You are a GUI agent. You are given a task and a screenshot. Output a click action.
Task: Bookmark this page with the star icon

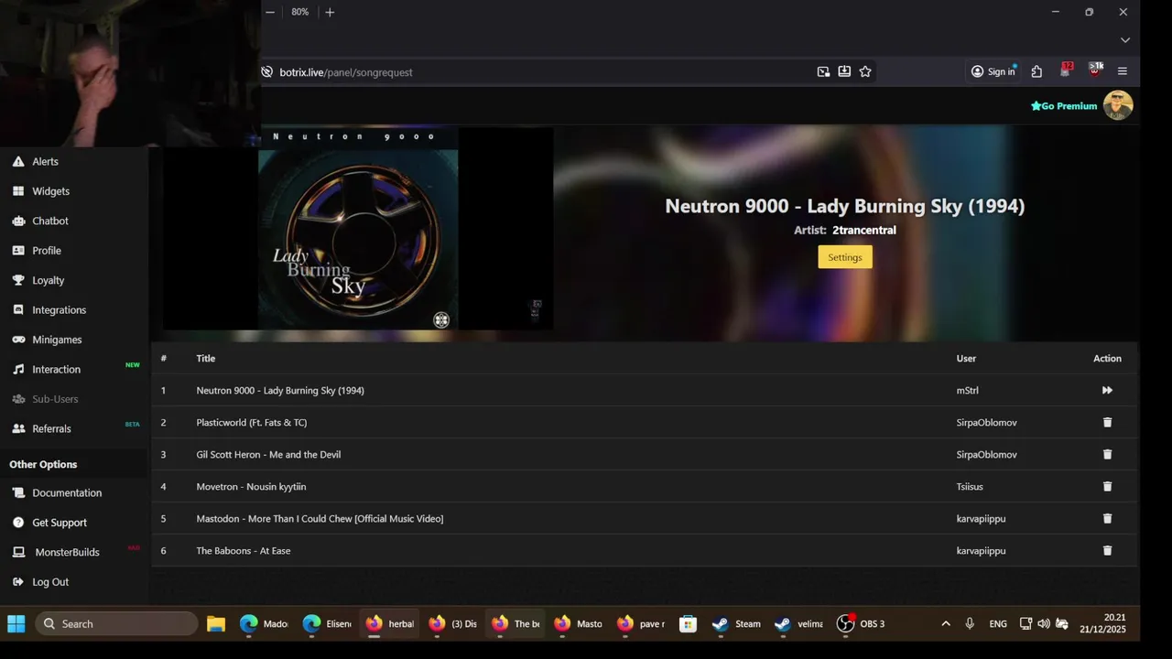click(x=865, y=71)
